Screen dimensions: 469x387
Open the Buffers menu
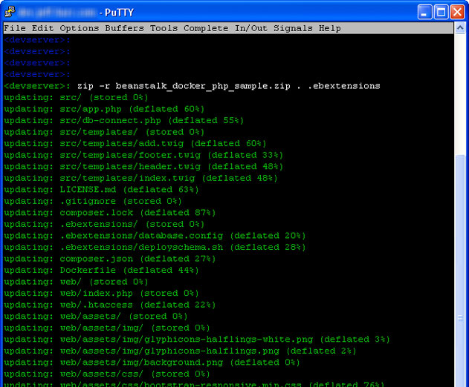tap(124, 28)
